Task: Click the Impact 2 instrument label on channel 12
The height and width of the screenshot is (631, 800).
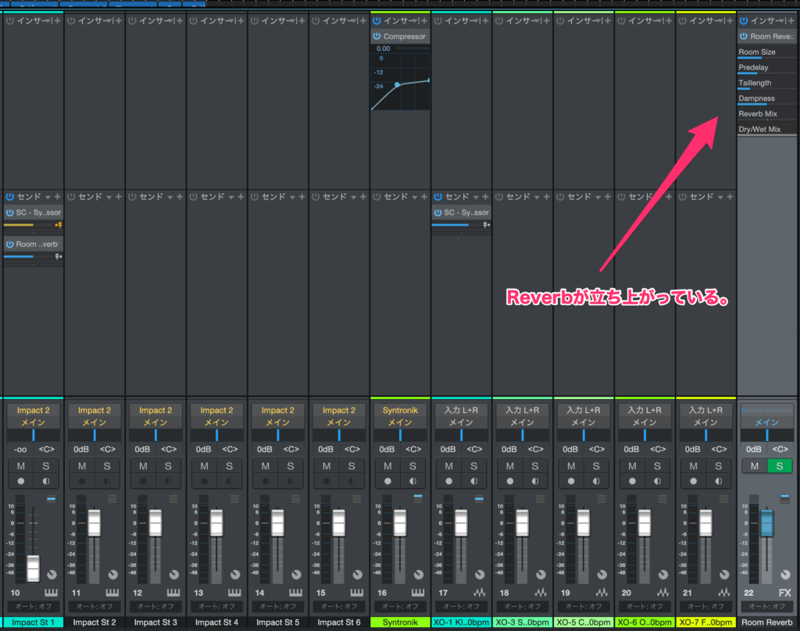Action: pos(155,410)
